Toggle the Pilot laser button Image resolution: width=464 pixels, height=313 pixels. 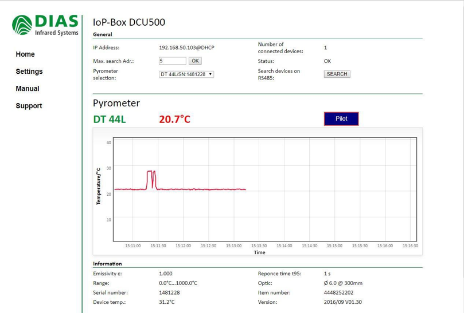pos(341,118)
